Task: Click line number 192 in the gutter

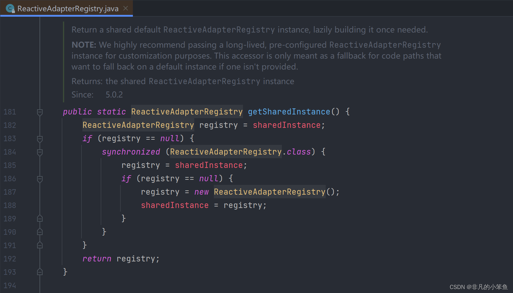Action: 10,259
